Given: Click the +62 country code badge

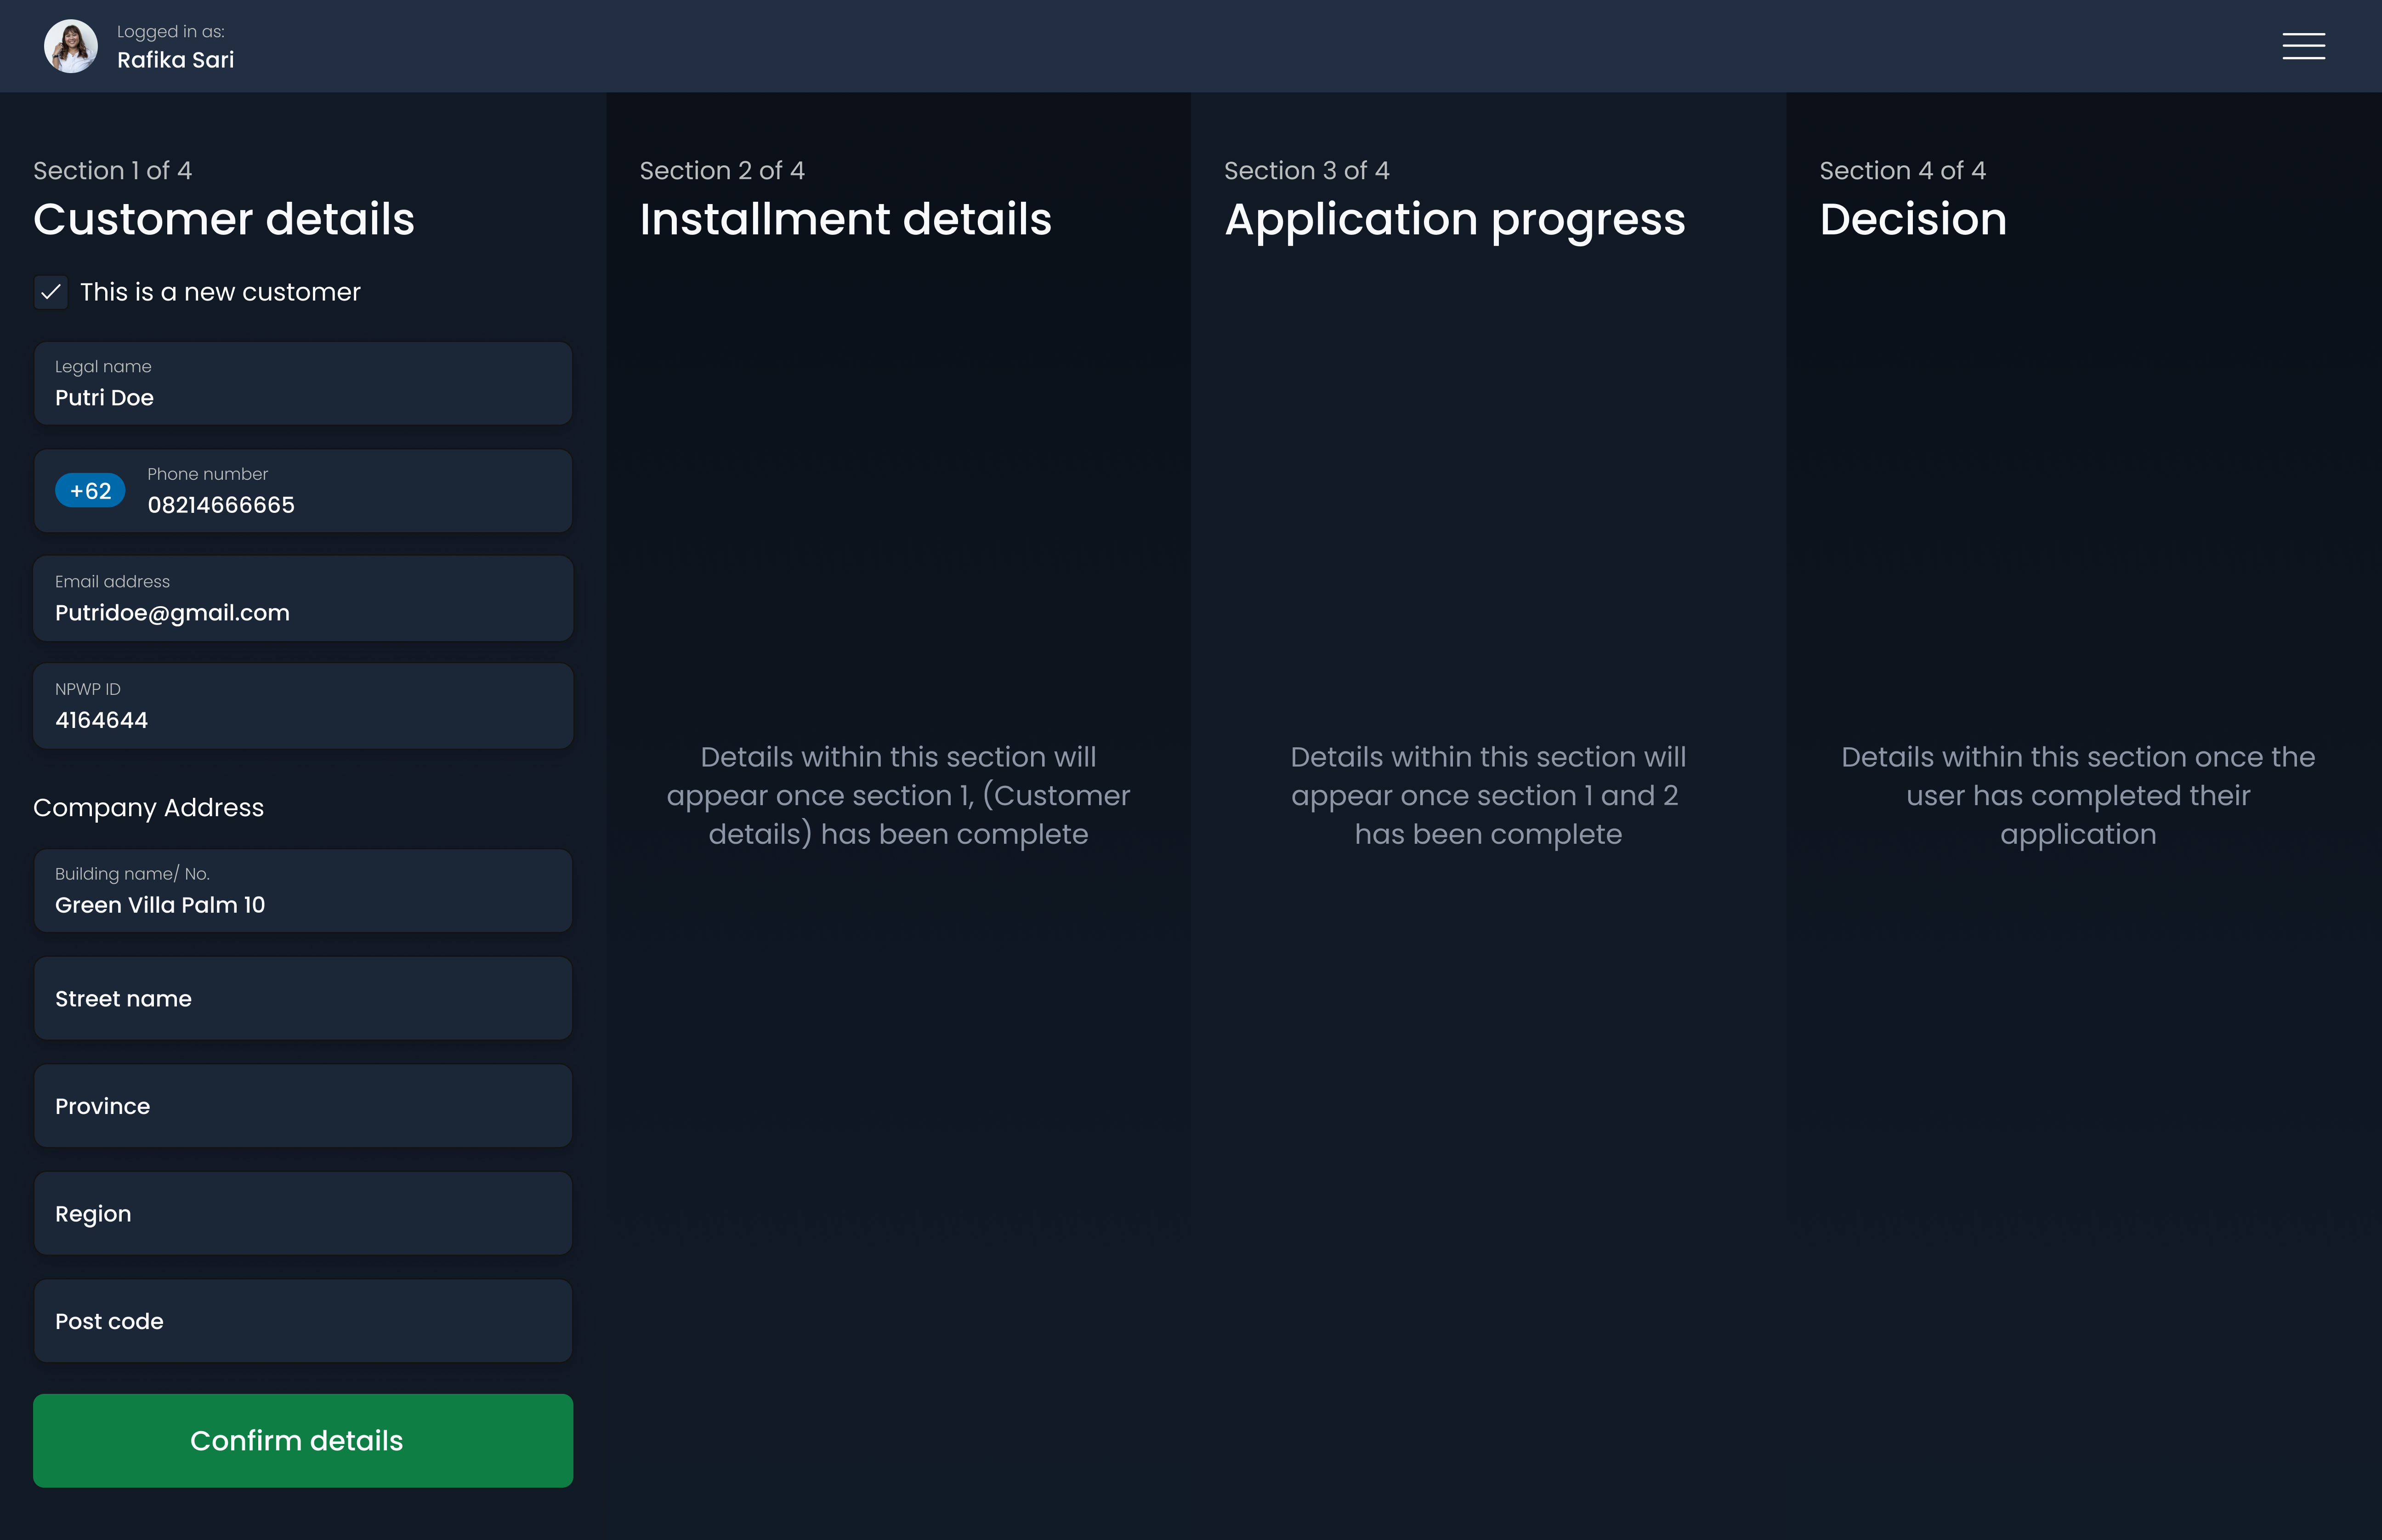Looking at the screenshot, I should (x=90, y=491).
